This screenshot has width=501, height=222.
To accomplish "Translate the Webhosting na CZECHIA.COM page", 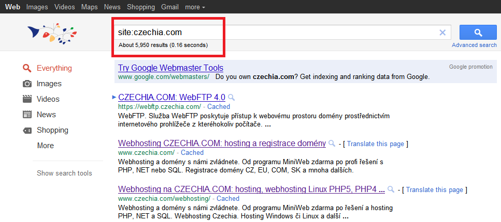I will pyautogui.click(x=435, y=190).
